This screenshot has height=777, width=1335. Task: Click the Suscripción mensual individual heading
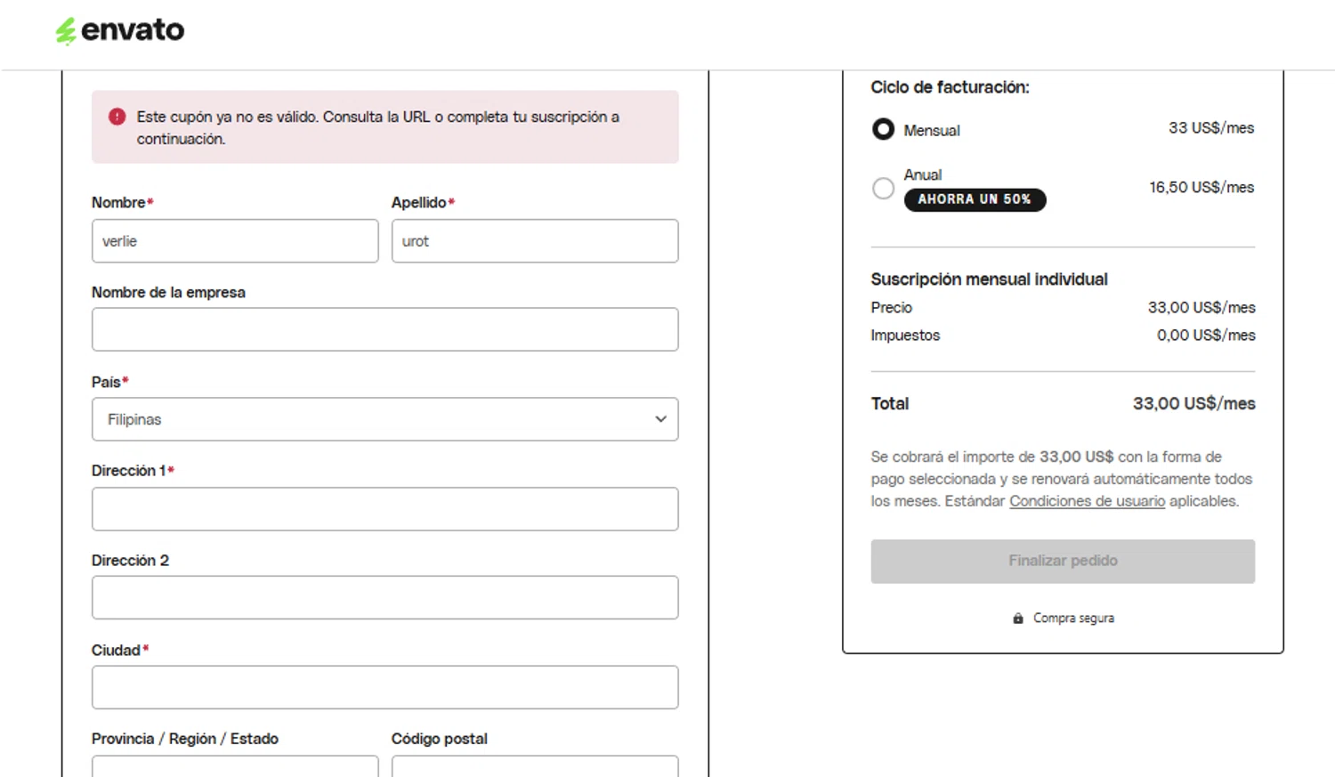[989, 279]
